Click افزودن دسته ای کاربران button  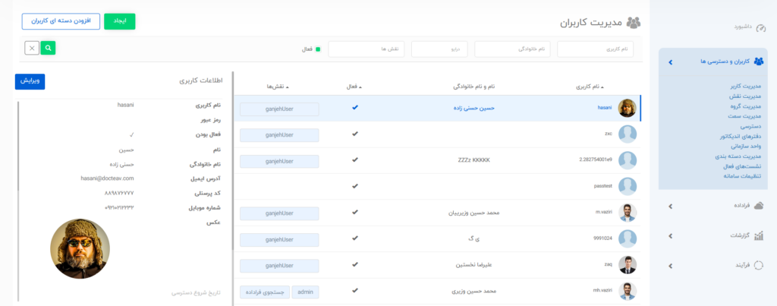click(61, 21)
